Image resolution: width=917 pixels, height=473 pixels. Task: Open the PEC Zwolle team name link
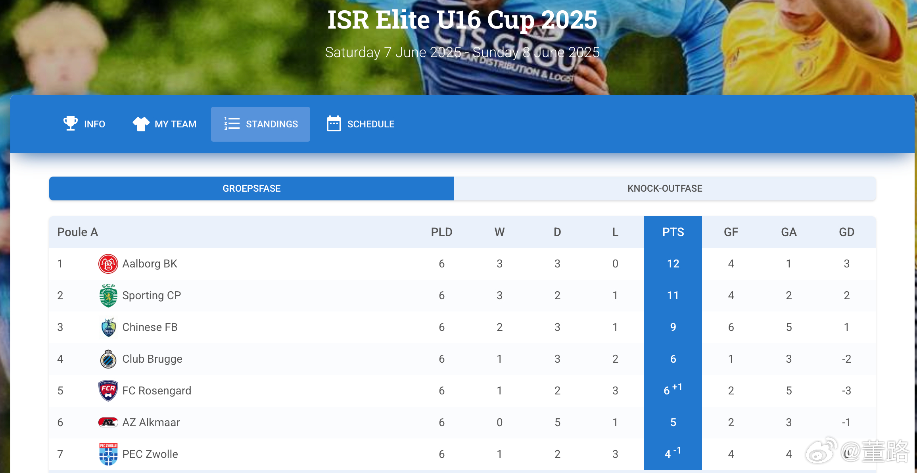[150, 454]
